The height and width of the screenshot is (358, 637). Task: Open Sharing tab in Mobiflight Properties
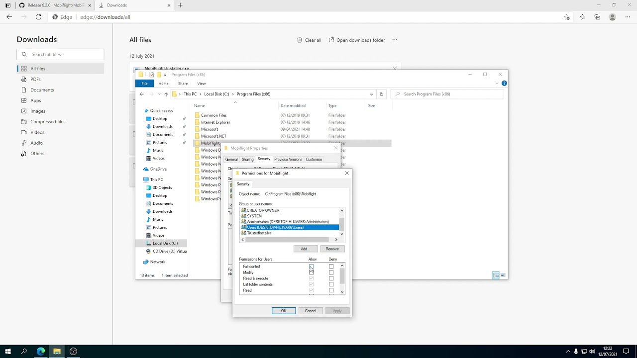click(247, 159)
